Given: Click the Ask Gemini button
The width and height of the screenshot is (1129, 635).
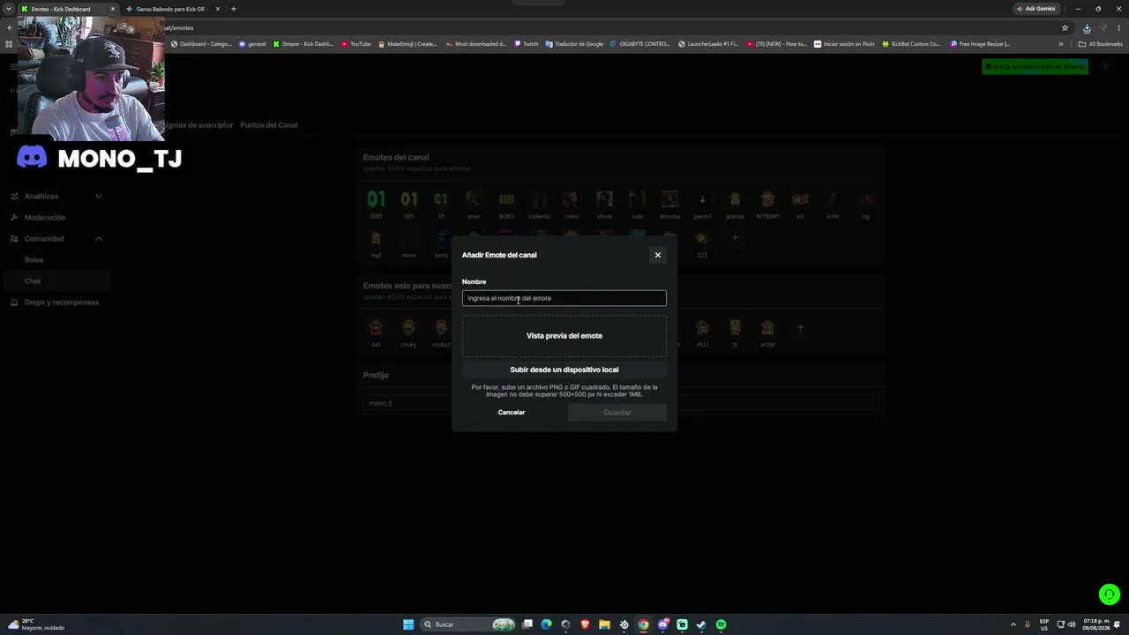Looking at the screenshot, I should pyautogui.click(x=1036, y=9).
